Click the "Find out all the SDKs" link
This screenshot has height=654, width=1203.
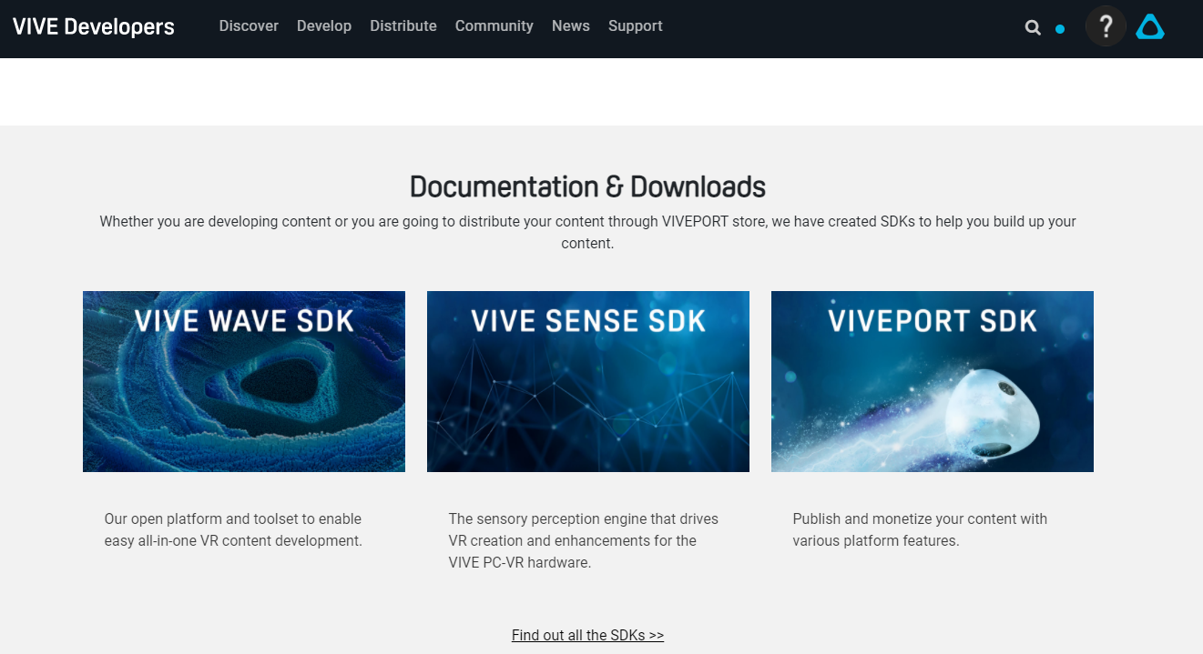[587, 635]
